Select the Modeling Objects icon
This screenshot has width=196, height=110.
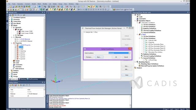(138, 62)
